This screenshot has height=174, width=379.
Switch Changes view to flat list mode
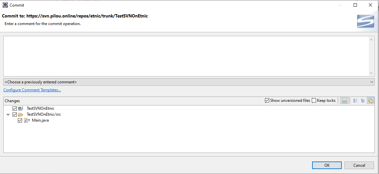click(x=356, y=101)
